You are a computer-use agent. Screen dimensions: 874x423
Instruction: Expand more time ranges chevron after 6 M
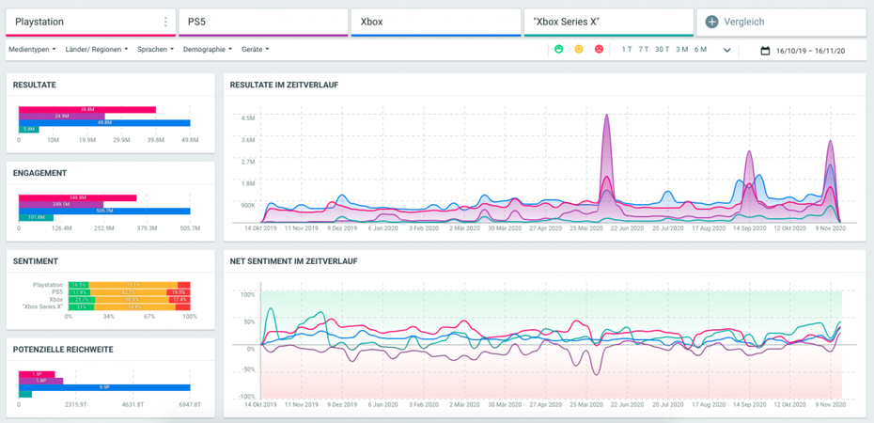coord(726,50)
